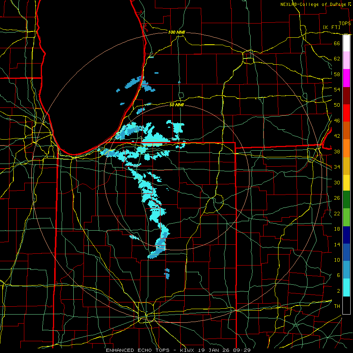
Task: Select the '42' legend value
Action: click(x=337, y=136)
